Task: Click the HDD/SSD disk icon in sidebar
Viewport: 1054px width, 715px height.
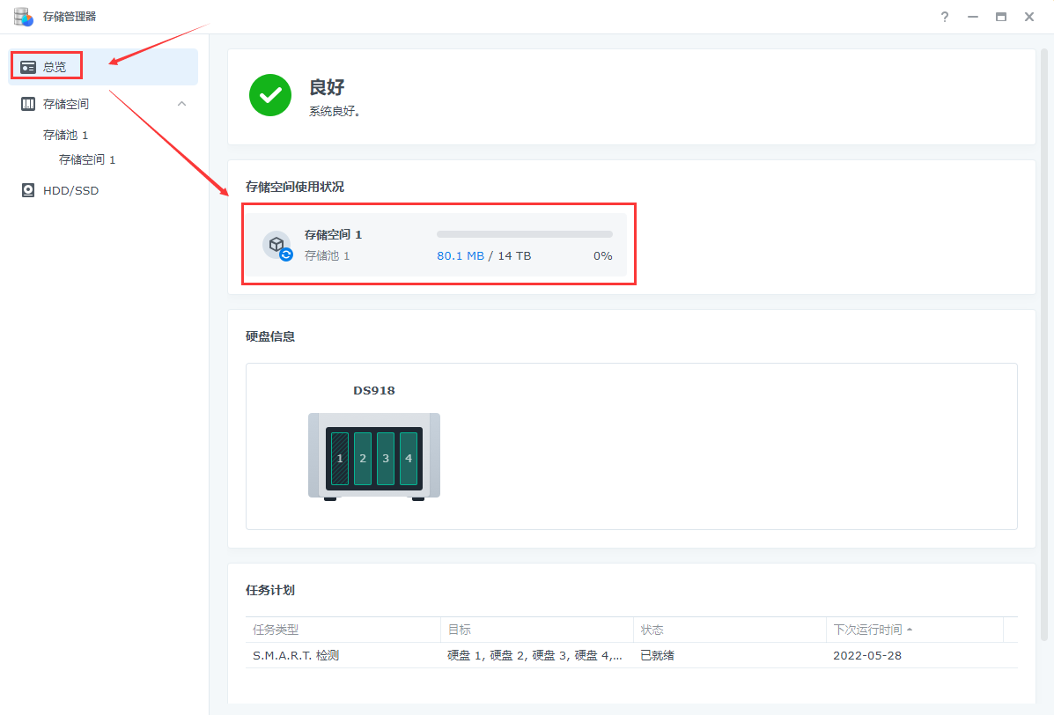Action: coord(28,190)
